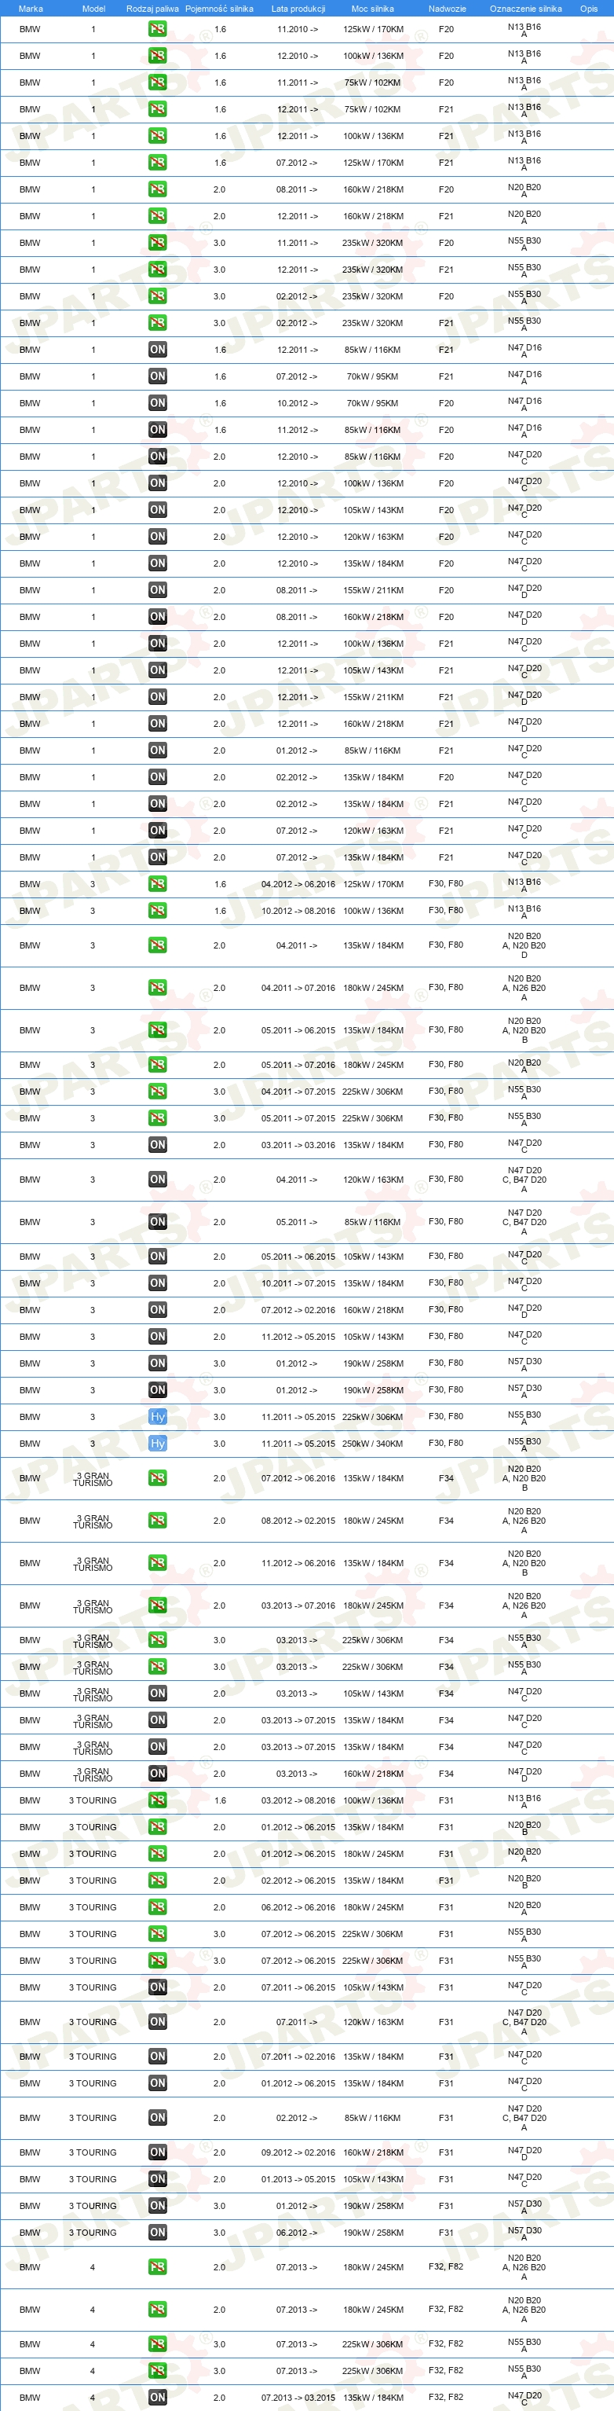
Task: Click the date range '07.2013 -> 03.2015'
Action: (x=298, y=2398)
